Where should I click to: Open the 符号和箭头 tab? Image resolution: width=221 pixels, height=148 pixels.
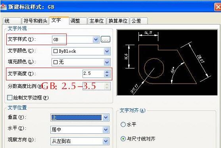(x=35, y=21)
